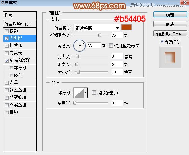Click the 大小 size slider handle
This screenshot has height=155, width=189.
[x=78, y=72]
